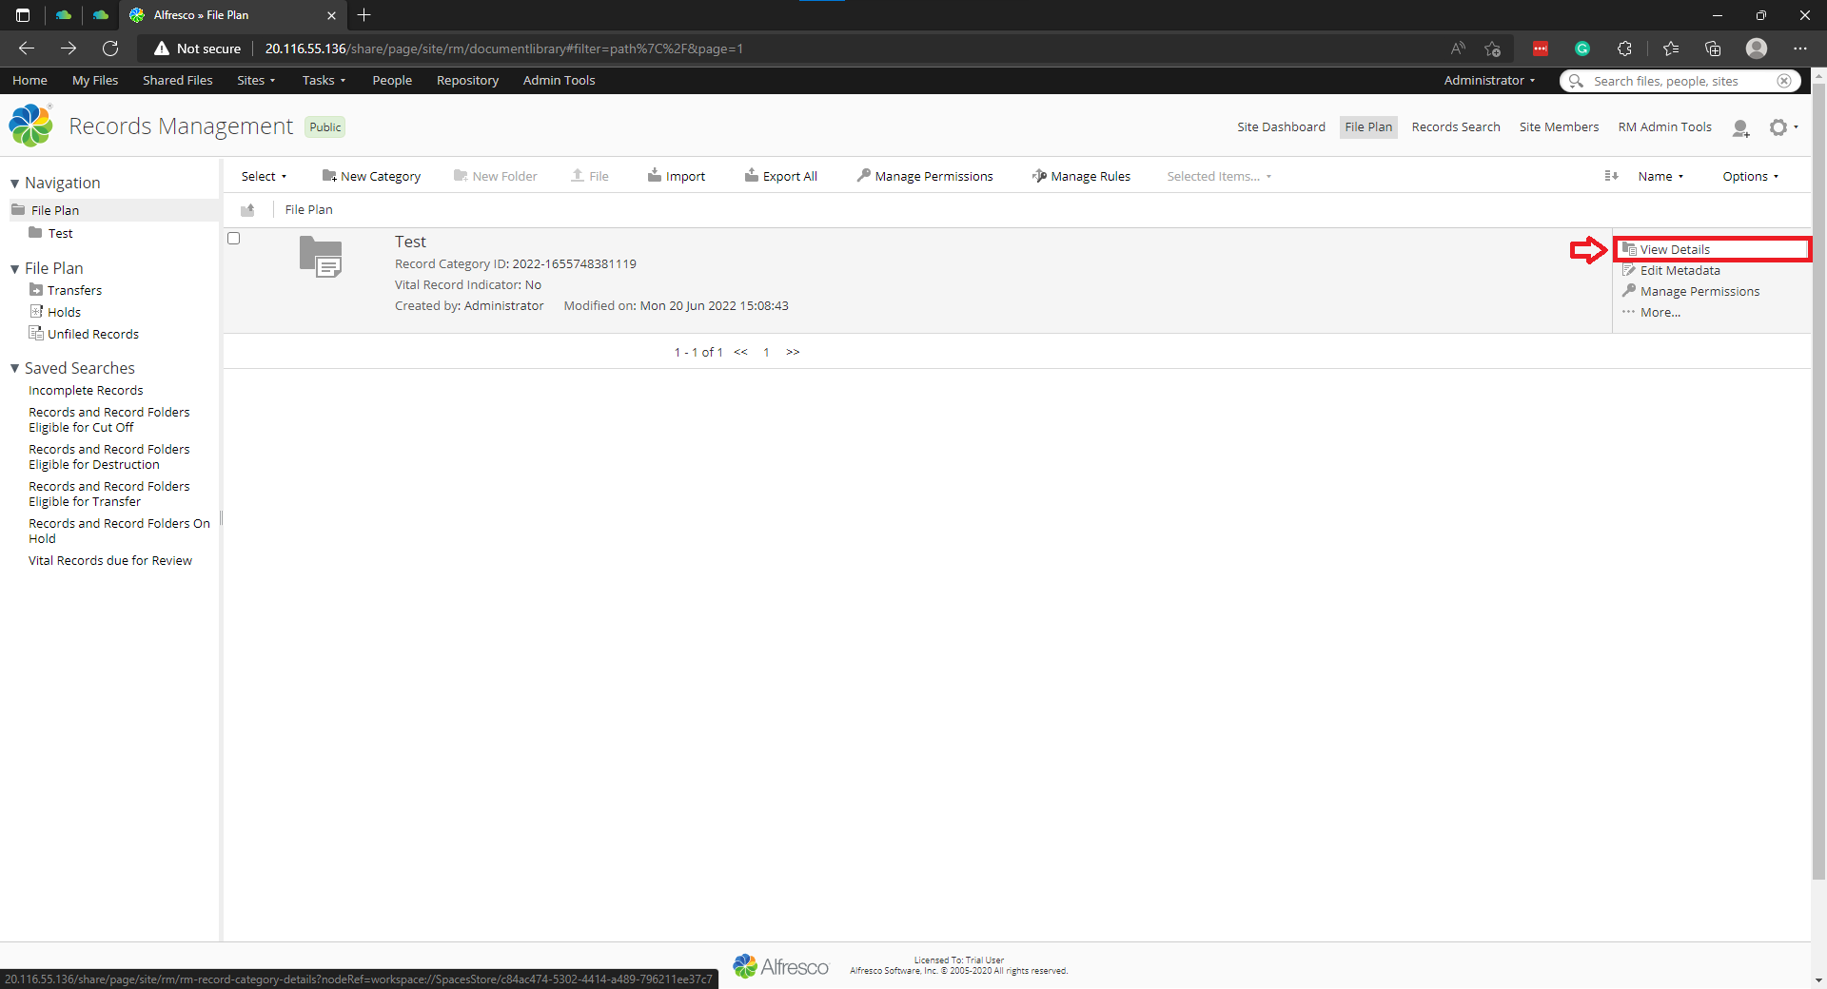Switch to Records Search tab
The width and height of the screenshot is (1827, 989).
(1456, 126)
